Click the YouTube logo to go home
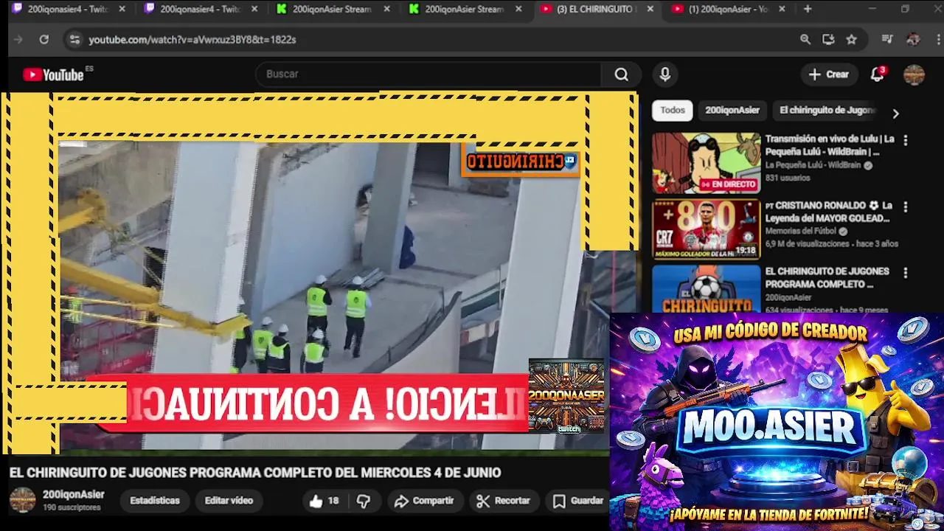944x531 pixels. click(53, 74)
